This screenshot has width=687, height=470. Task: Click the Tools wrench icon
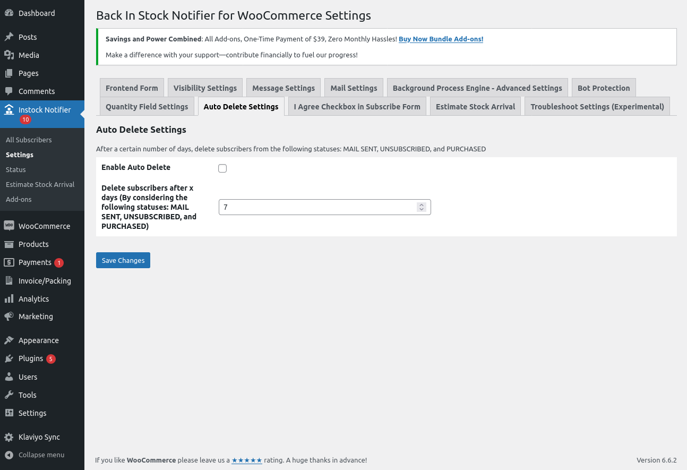point(9,395)
